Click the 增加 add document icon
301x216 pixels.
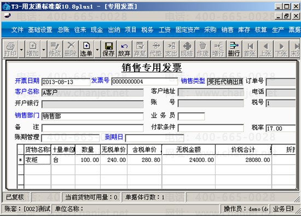tap(33, 49)
